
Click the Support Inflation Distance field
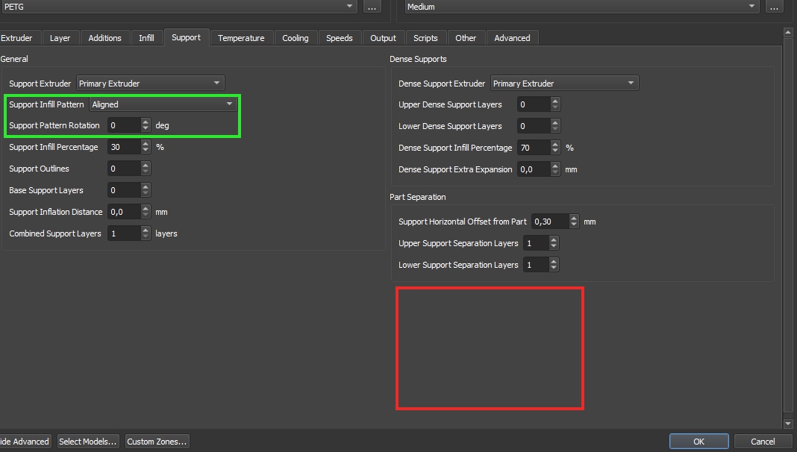point(123,212)
